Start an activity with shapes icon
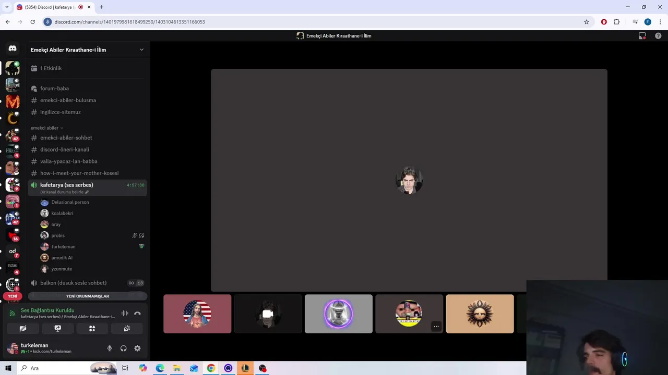Screen dimensions: 668x375 [x=92, y=329]
